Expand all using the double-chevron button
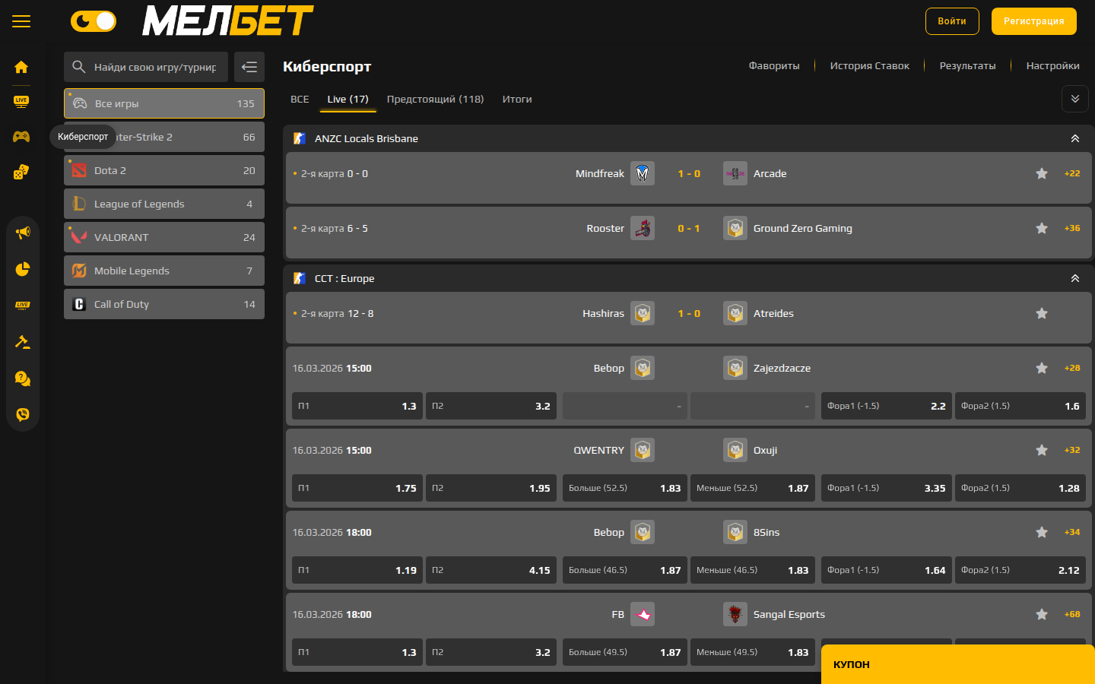Viewport: 1095px width, 684px height. point(1074,99)
